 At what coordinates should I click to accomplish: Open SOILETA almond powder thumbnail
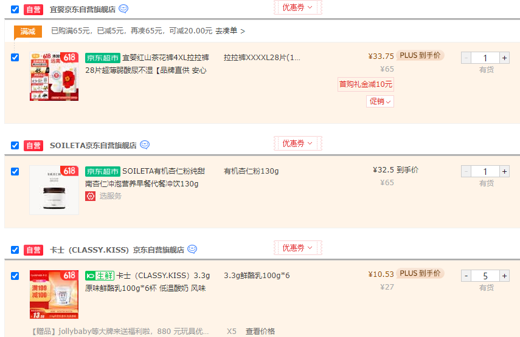tap(54, 190)
